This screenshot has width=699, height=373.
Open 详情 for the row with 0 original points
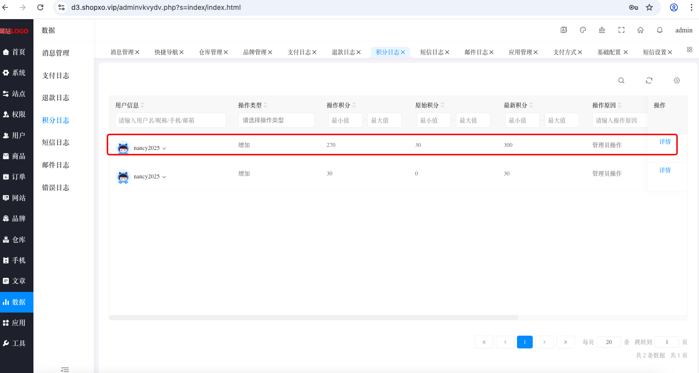pyautogui.click(x=665, y=170)
